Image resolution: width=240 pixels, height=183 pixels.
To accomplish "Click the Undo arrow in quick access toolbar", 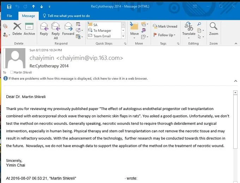I will coord(17,7).
